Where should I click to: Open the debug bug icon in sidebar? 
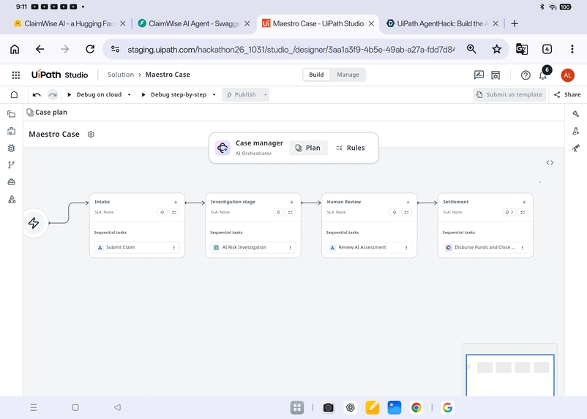tap(11, 148)
